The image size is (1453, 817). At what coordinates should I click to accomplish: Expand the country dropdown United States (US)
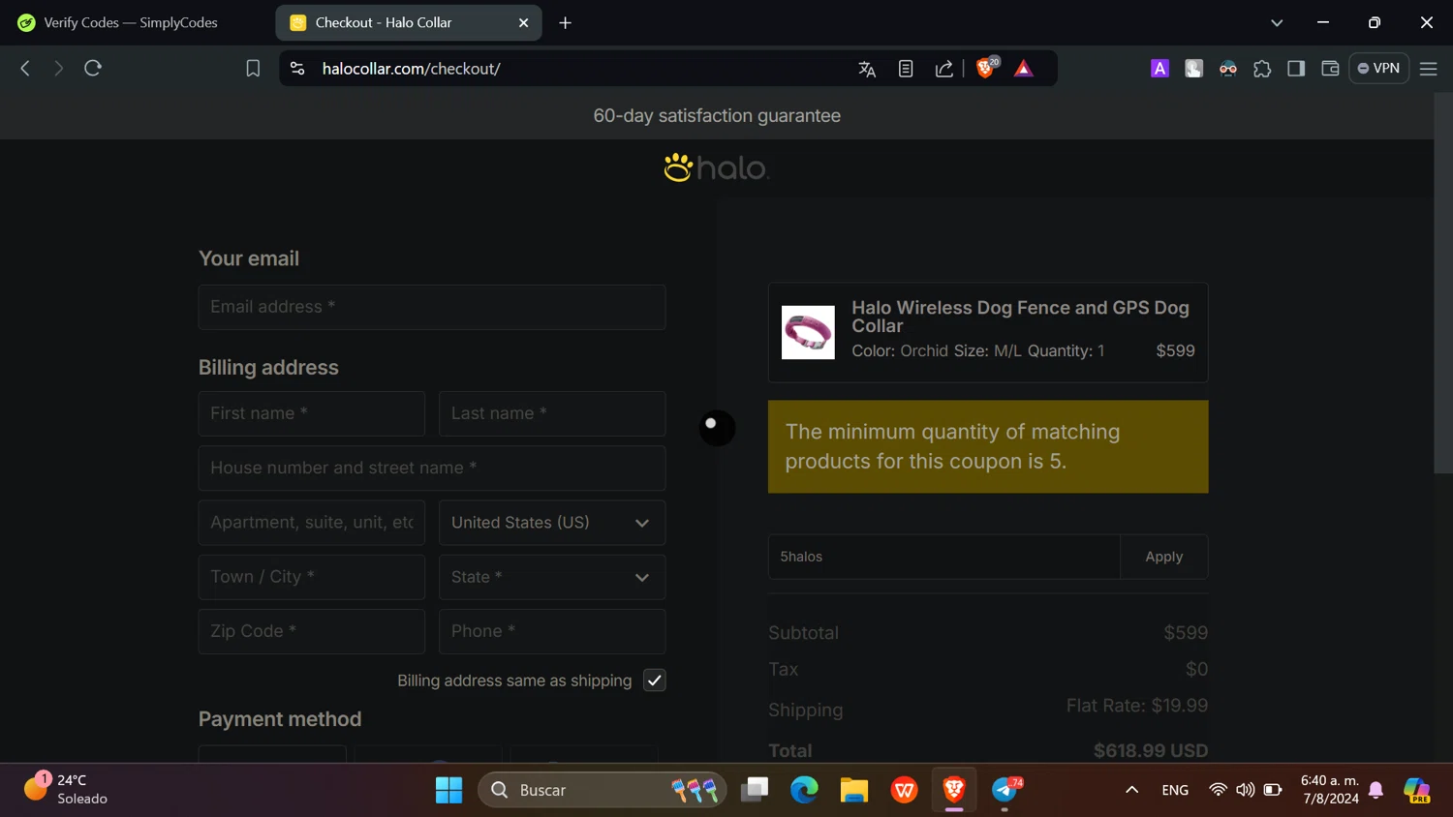click(552, 523)
